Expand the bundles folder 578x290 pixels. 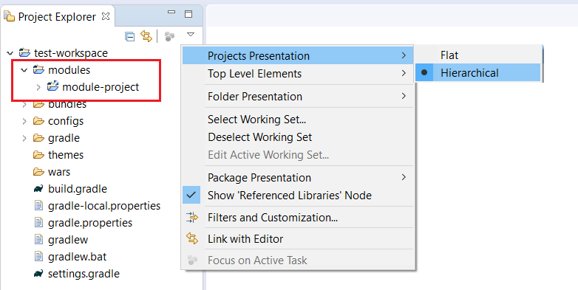tap(24, 105)
